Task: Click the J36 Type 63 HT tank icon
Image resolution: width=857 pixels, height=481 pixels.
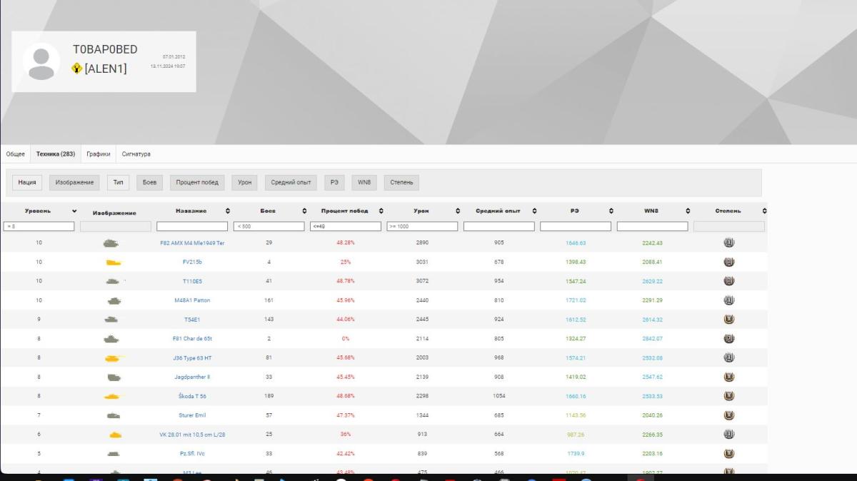Action: coord(113,358)
